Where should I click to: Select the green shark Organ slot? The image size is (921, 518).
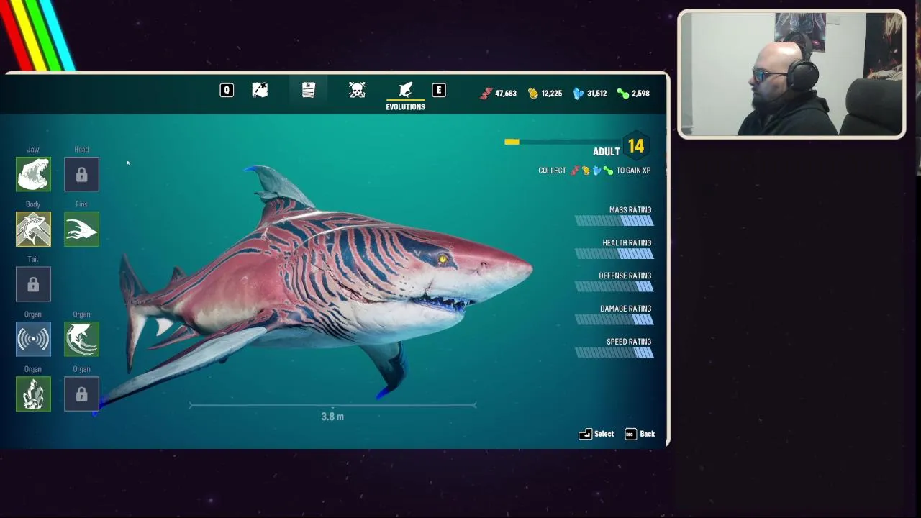pos(81,340)
